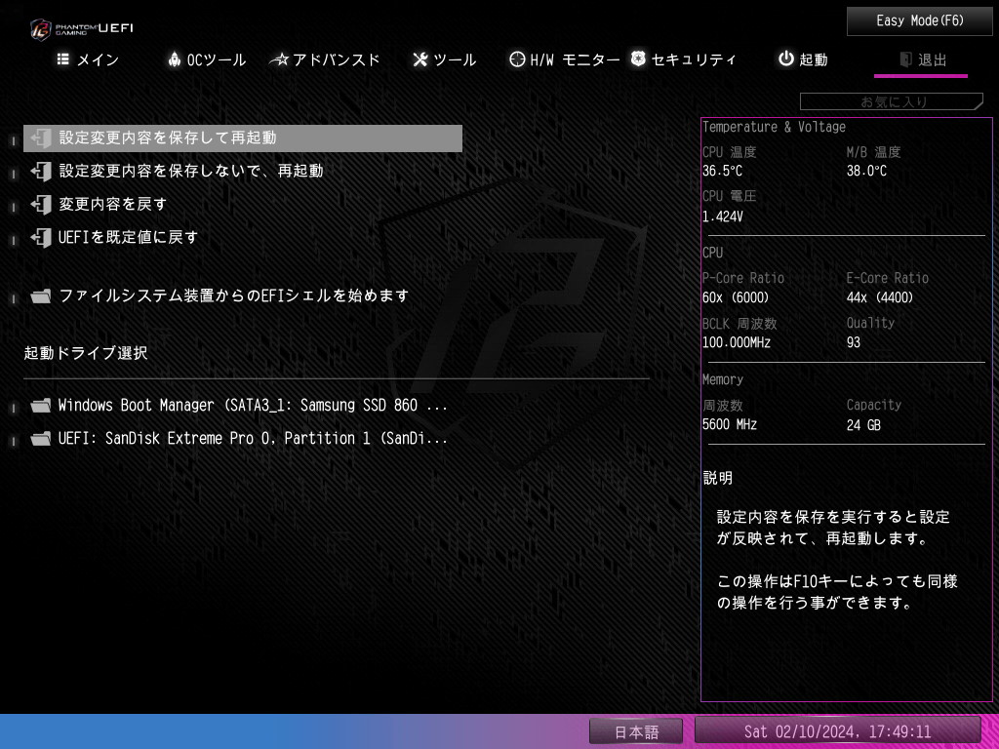
Task: Click the Phantom Gaming UEFI logo
Action: 82,29
